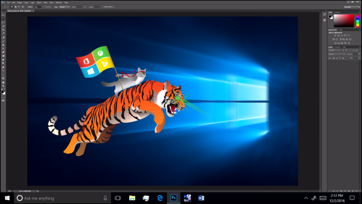This screenshot has height=204, width=362.
Task: Open the Color panel flyout menu
Action: click(x=360, y=12)
